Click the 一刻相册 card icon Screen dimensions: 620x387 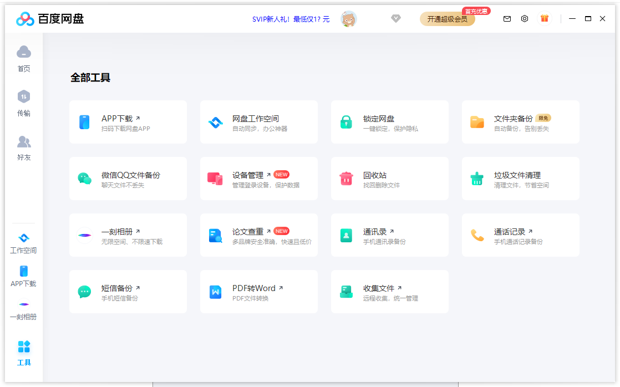[x=85, y=235]
